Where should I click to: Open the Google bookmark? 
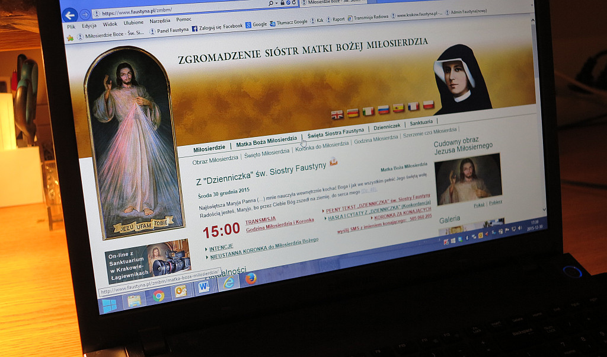(256, 24)
